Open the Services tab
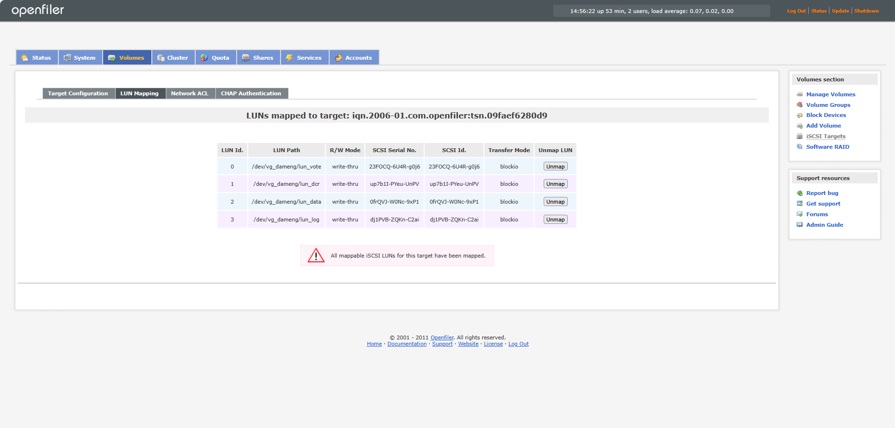The width and height of the screenshot is (895, 428). [305, 58]
